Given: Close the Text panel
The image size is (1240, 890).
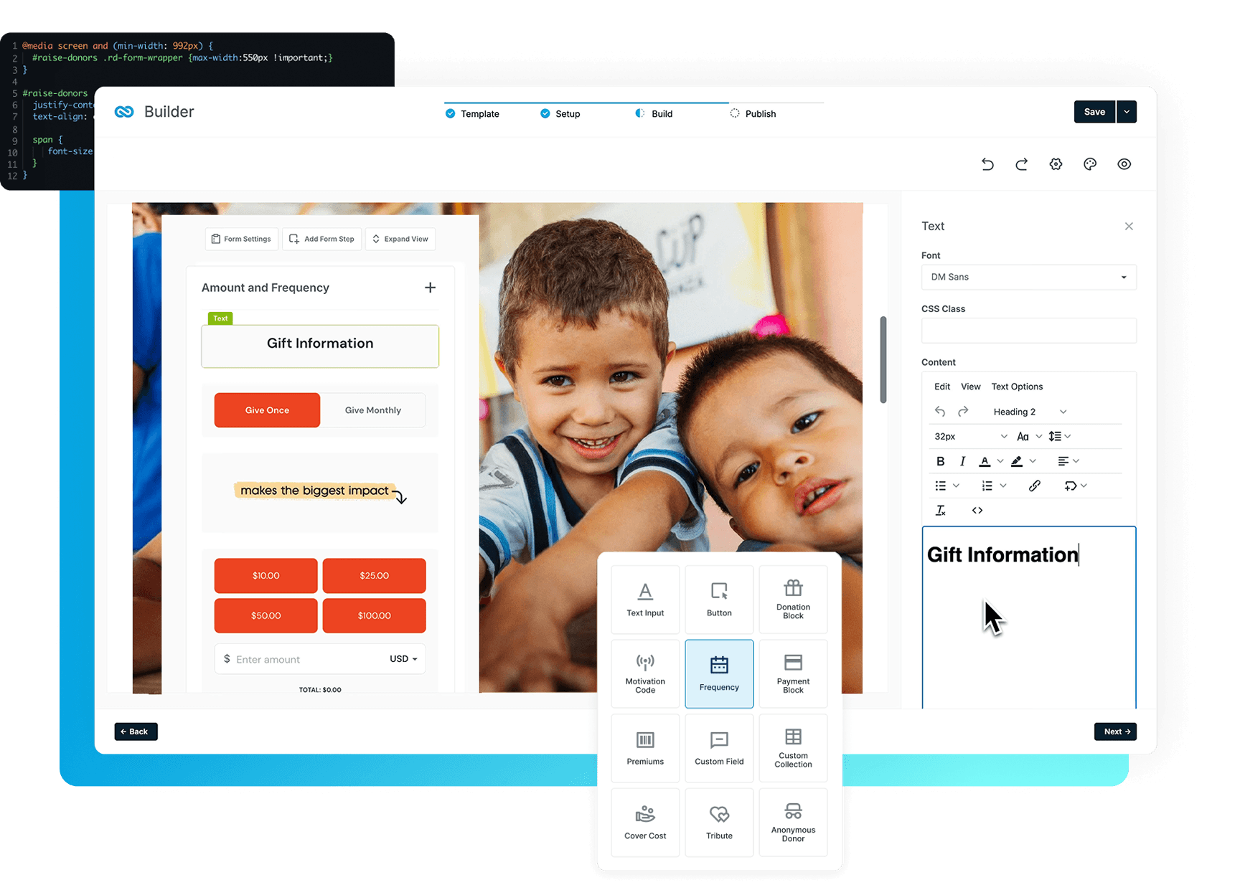Looking at the screenshot, I should (x=1129, y=226).
